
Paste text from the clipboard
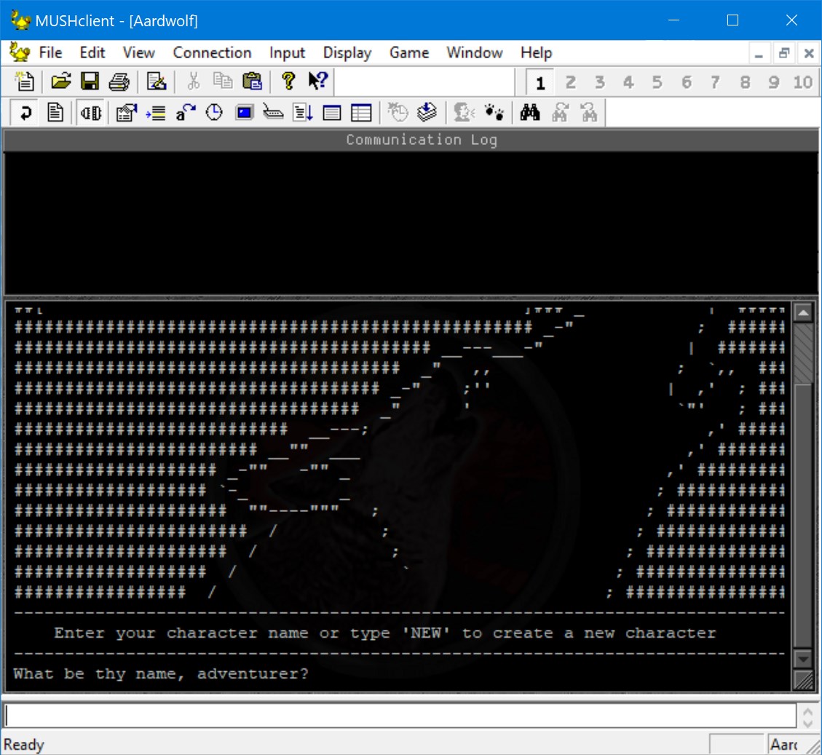253,81
